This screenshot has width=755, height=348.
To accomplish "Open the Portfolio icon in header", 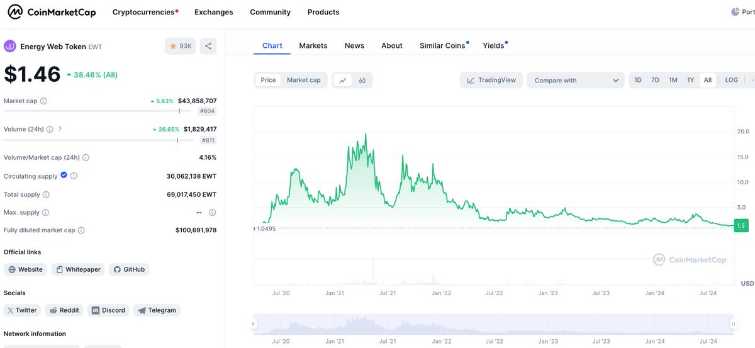I will click(735, 12).
